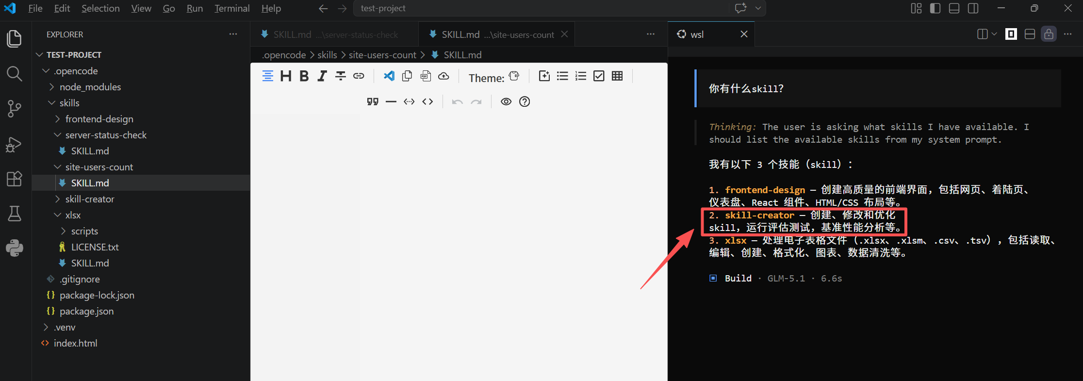Open the Selection menu

coord(100,8)
